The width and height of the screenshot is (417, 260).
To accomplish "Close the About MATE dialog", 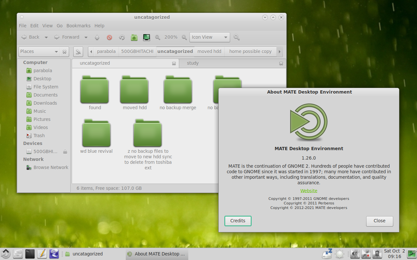I will tap(380, 221).
